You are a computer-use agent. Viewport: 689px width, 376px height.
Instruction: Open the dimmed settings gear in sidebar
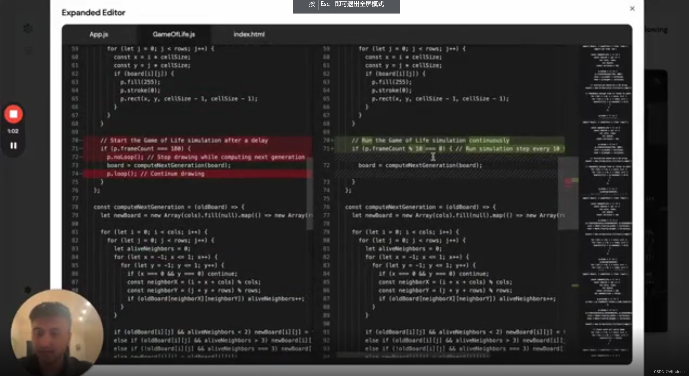pyautogui.click(x=28, y=290)
